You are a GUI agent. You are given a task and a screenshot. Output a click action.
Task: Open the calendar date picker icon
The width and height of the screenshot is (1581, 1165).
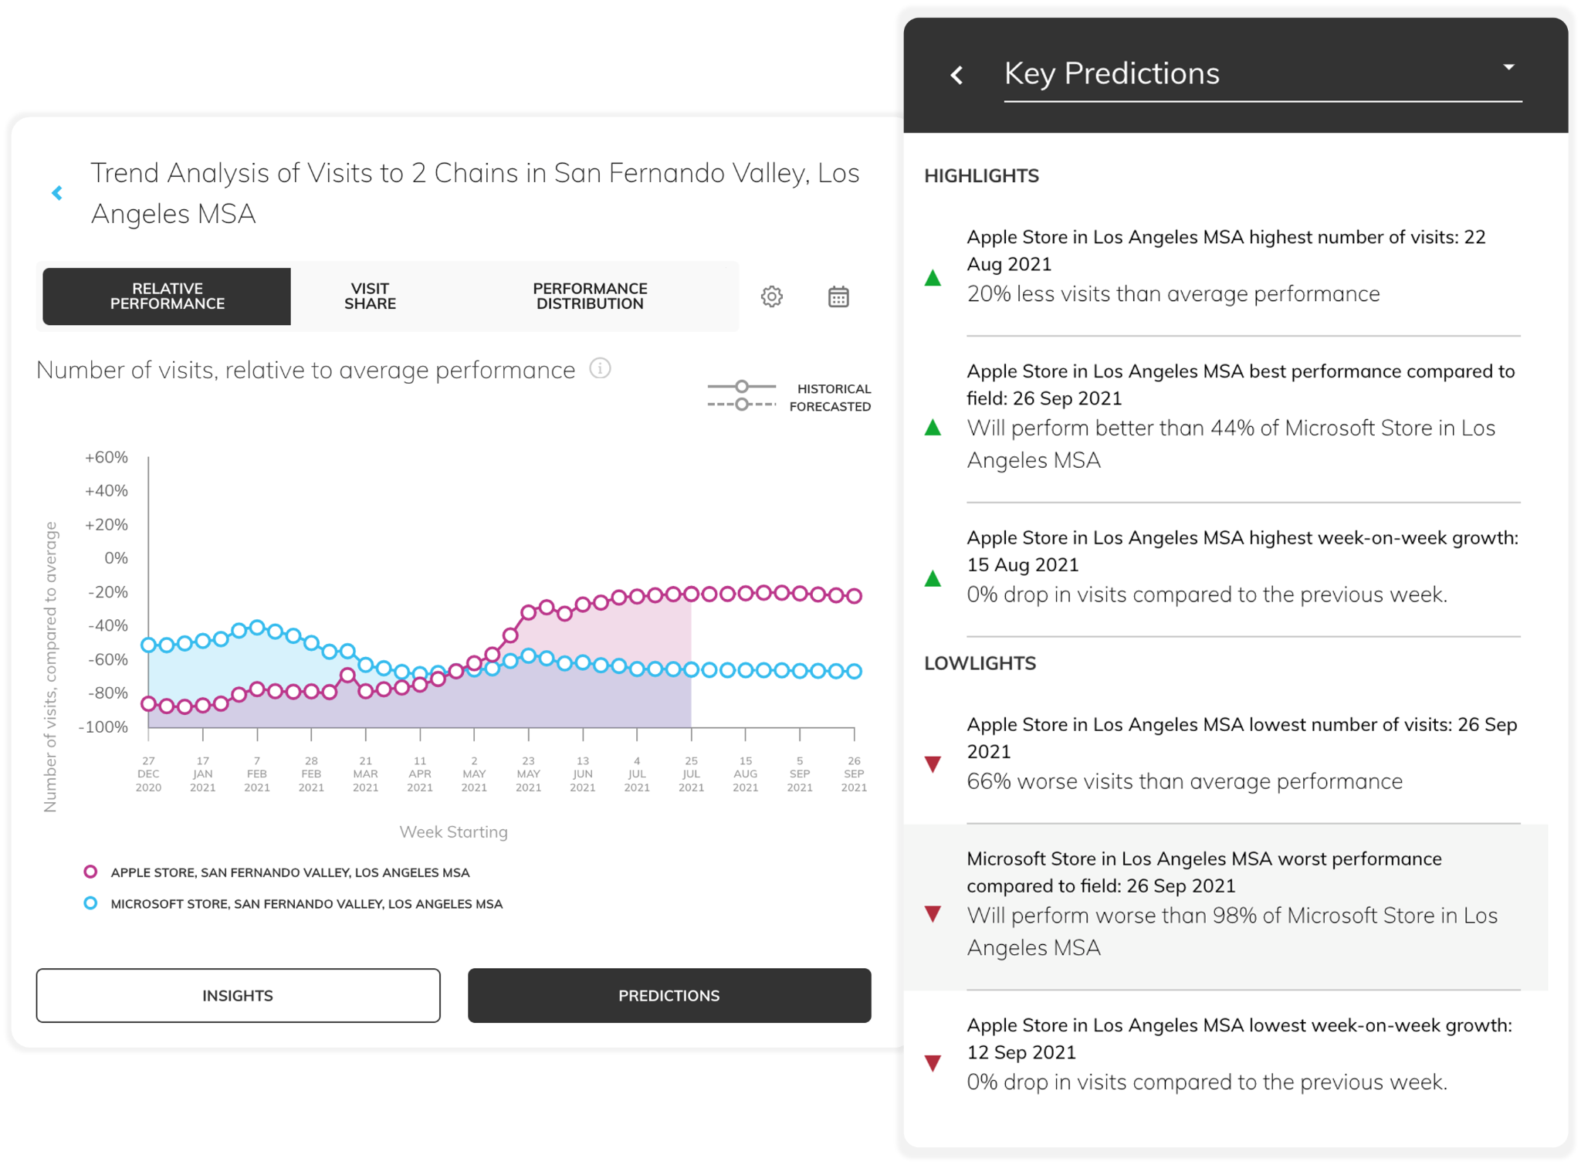click(838, 296)
